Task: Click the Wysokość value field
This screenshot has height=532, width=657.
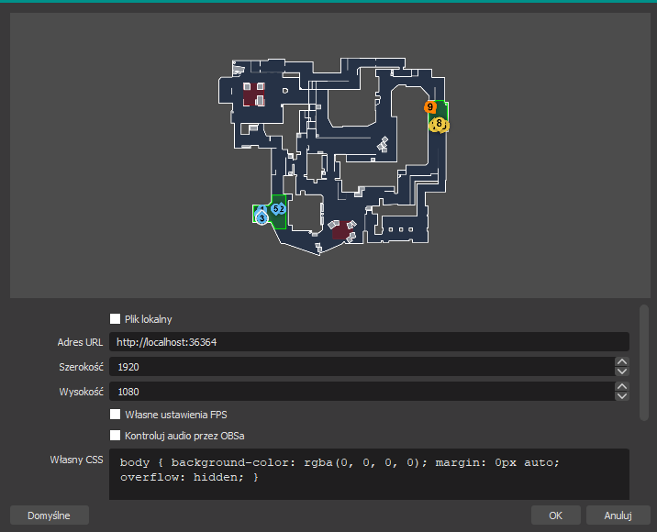Action: 362,392
